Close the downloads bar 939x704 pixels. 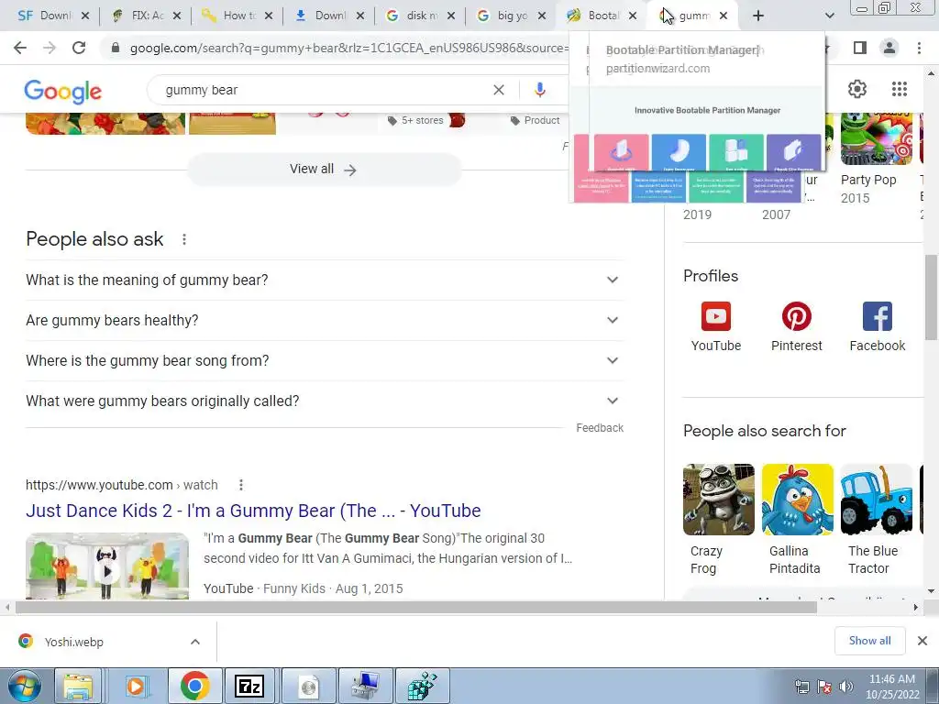(922, 641)
